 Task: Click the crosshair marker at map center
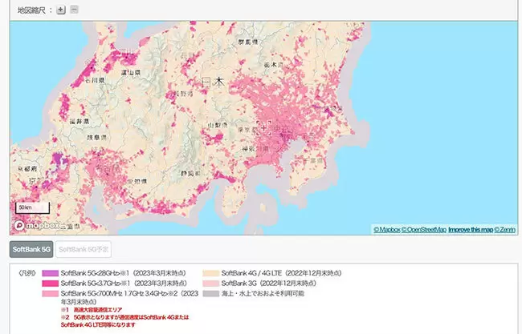[x=264, y=128]
